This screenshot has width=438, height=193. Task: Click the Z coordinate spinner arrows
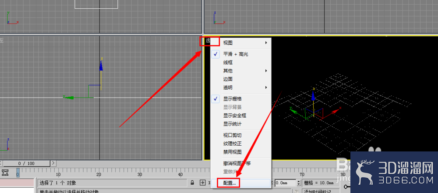click(x=299, y=183)
